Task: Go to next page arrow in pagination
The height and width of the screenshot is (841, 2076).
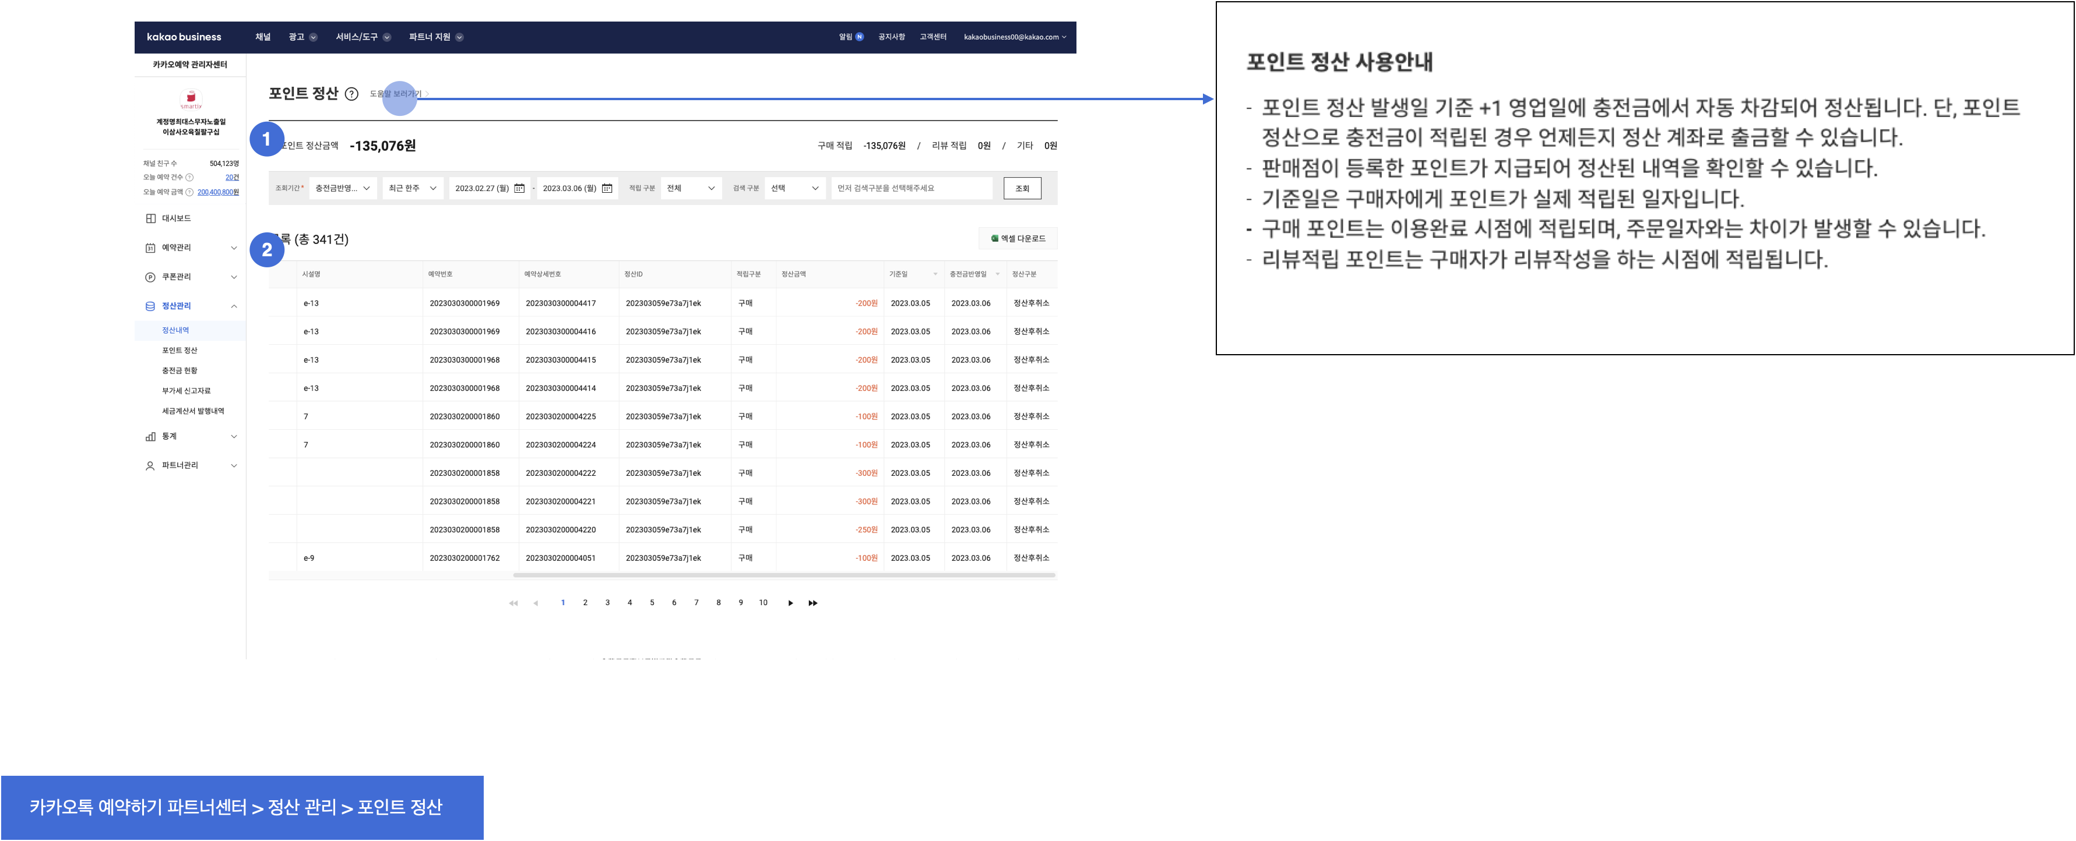Action: pyautogui.click(x=790, y=603)
